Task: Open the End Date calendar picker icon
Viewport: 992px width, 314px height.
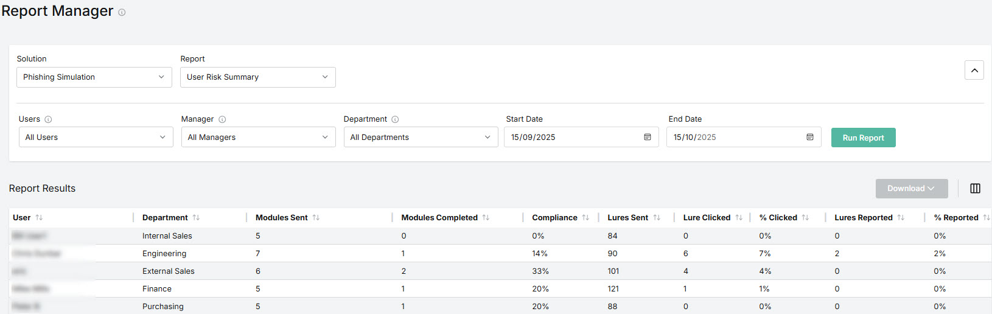Action: [x=810, y=137]
